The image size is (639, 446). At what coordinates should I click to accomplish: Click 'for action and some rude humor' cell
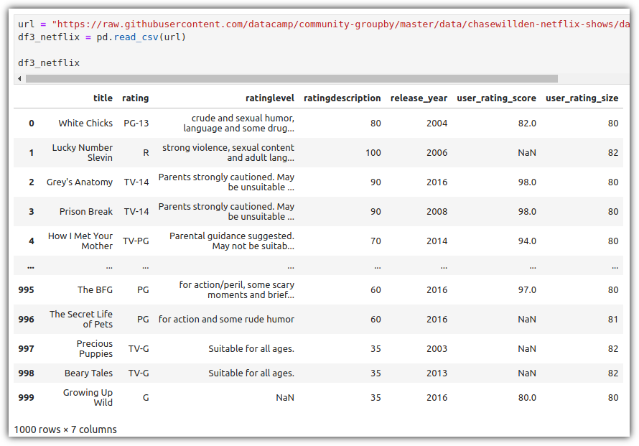[226, 319]
